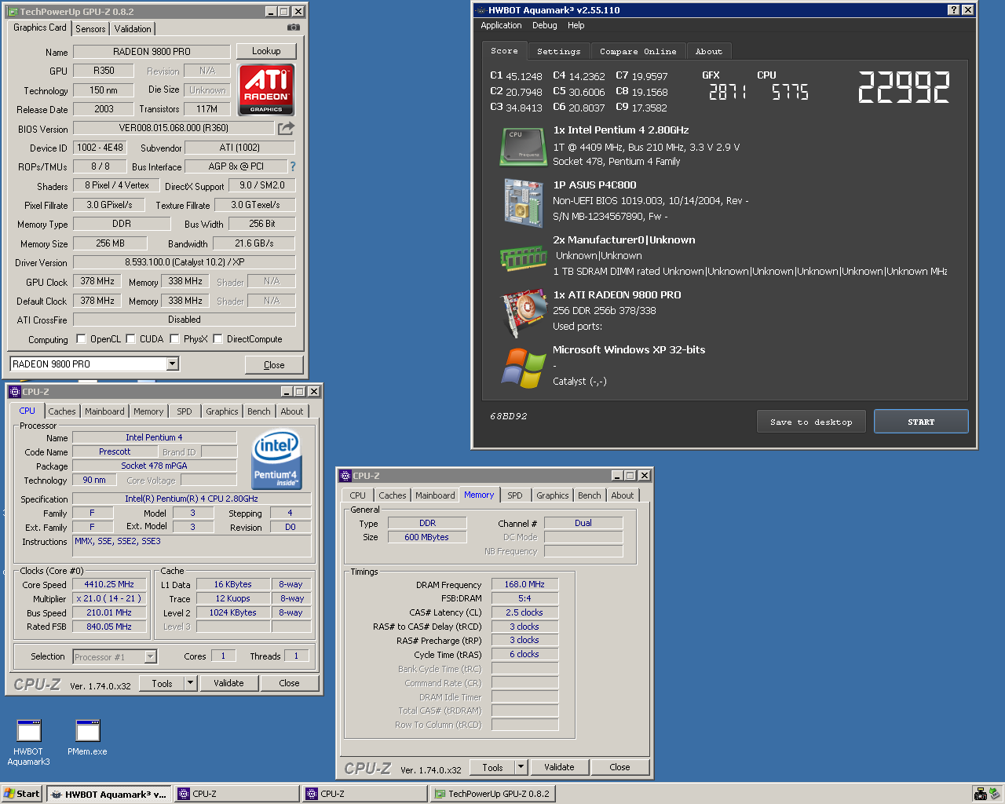Open SPD tab in CPU-Z Memory window
The image size is (1005, 804).
(515, 495)
